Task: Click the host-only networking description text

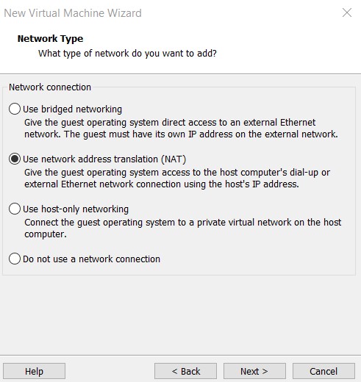Action: coord(183,228)
